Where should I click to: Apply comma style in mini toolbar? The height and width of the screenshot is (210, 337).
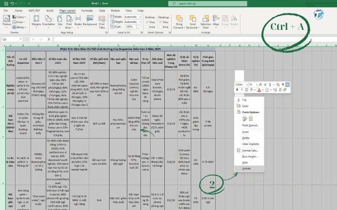tap(283, 85)
